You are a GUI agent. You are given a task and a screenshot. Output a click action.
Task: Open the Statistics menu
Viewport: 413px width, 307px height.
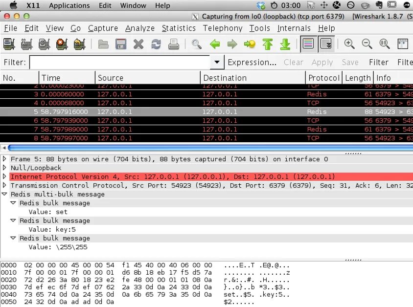coord(179,28)
